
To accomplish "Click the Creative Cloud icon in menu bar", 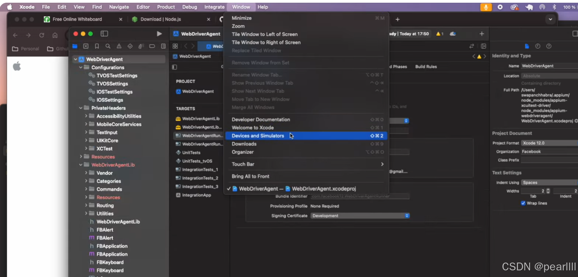I will pos(514,7).
